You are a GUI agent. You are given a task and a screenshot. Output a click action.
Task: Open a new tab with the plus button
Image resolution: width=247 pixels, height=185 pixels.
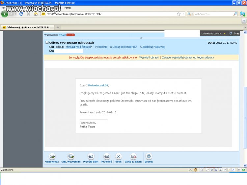(x=58, y=27)
